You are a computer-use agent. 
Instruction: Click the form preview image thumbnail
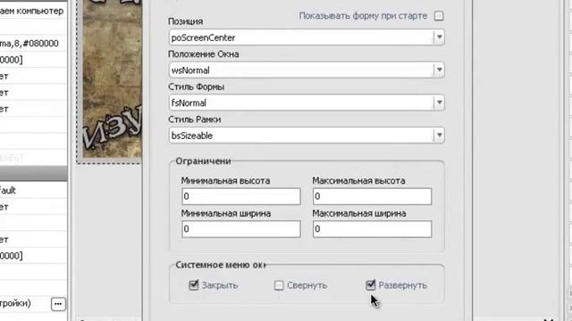(112, 78)
